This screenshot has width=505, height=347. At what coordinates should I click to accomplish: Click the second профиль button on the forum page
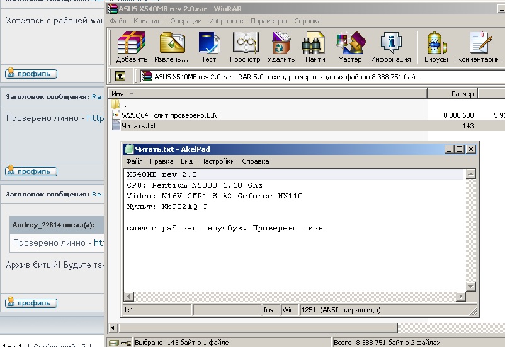(x=31, y=171)
